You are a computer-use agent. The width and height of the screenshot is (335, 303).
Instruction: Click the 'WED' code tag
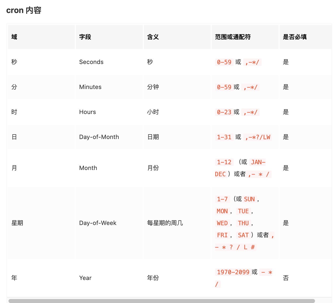click(x=222, y=223)
